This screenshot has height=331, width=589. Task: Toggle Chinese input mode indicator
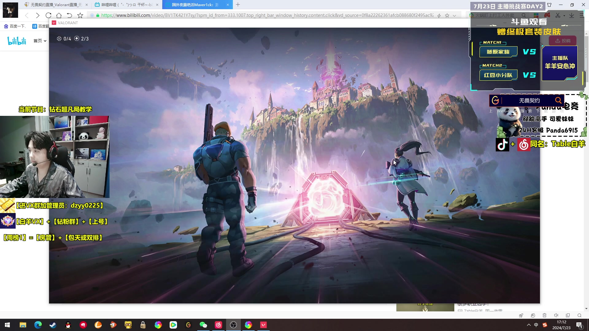pos(536,325)
